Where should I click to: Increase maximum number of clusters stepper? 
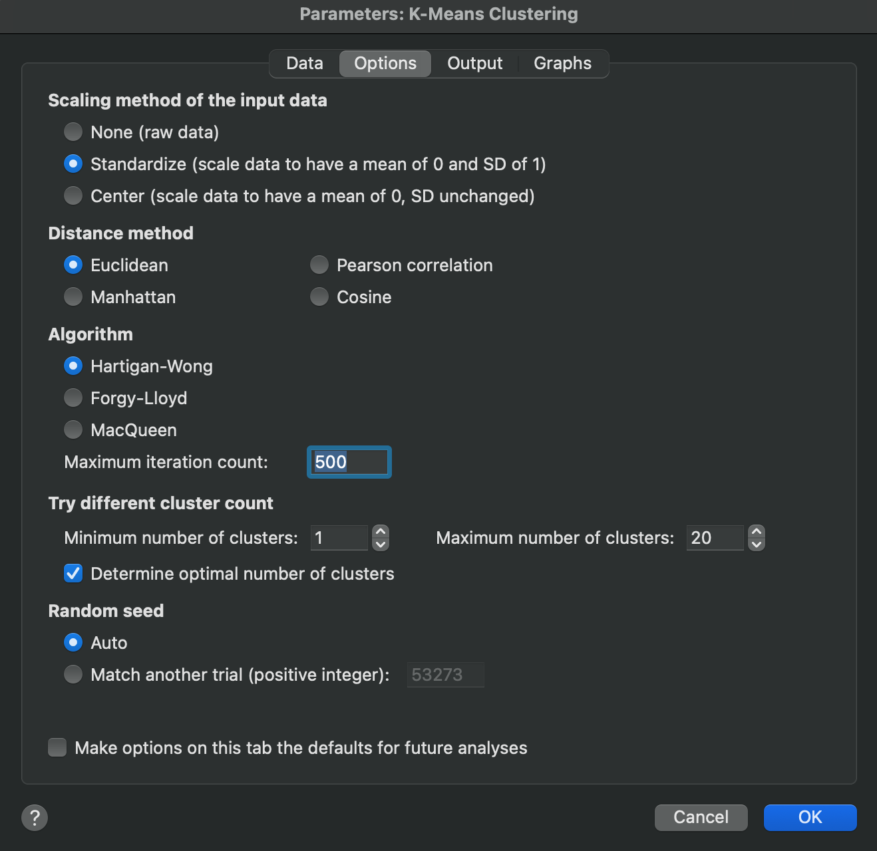coord(757,532)
